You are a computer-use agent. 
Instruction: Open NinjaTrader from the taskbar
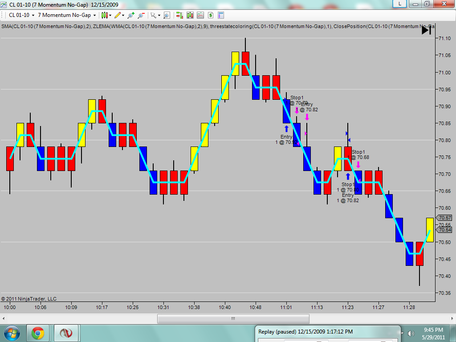[x=66, y=333]
